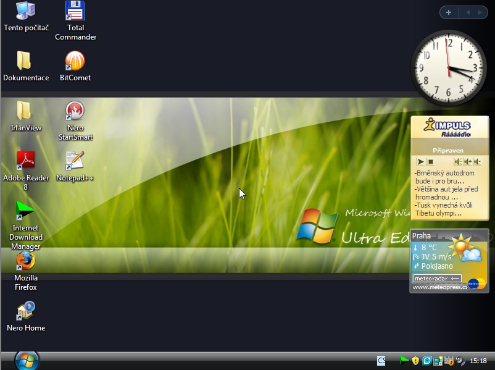Add a gadget with the sidebar plus button

tap(449, 12)
